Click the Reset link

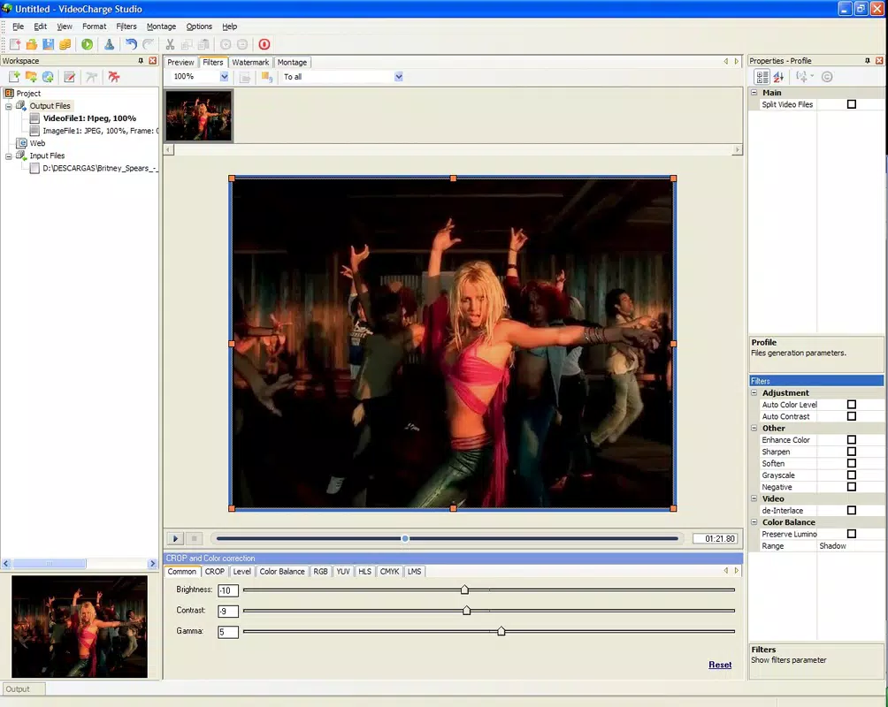point(720,665)
